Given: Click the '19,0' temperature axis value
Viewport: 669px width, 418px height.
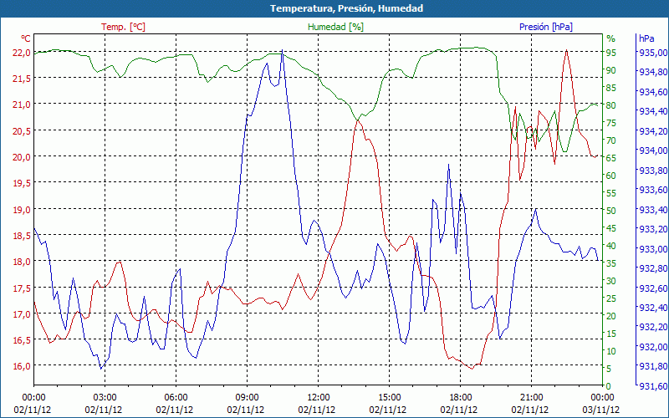Looking at the screenshot, I should [x=23, y=210].
